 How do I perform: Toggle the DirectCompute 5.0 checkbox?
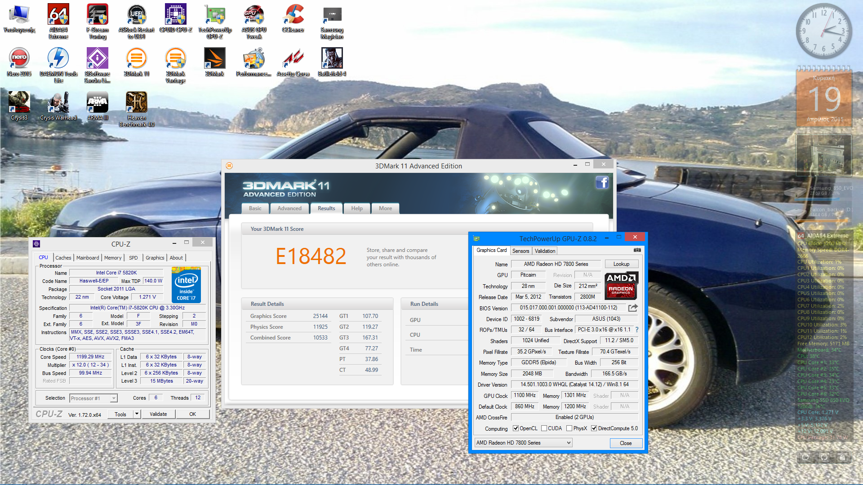[594, 428]
